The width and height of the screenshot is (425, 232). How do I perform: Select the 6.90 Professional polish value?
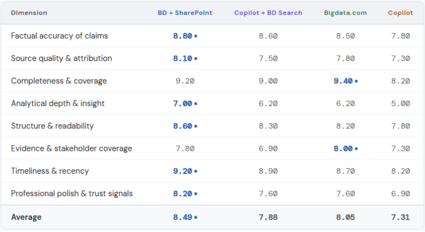[400, 193]
